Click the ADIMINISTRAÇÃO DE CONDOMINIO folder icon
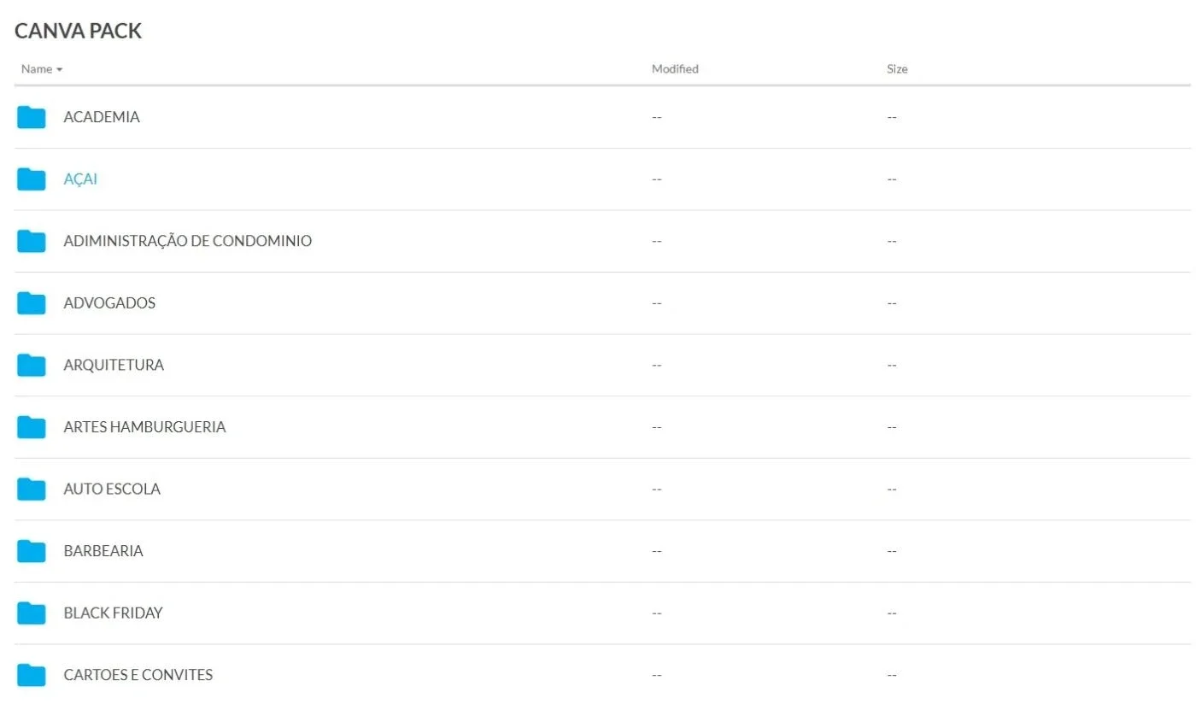Screen dimensions: 1196x704 pyautogui.click(x=32, y=241)
